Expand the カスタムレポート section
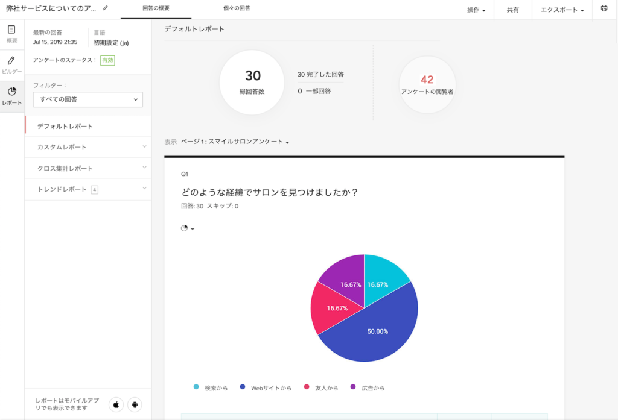 tap(88, 147)
